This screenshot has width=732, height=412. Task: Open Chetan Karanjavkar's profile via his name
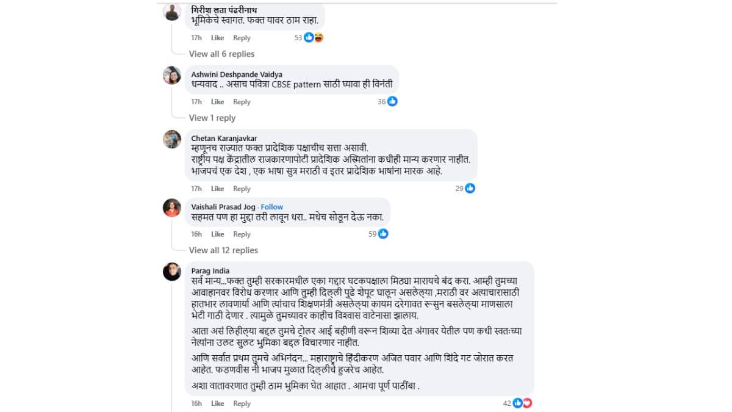[223, 137]
